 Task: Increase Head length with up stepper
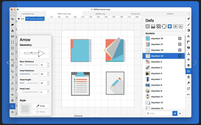point(48,82)
